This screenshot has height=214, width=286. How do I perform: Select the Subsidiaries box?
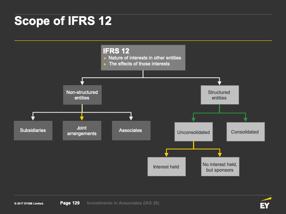[33, 130]
